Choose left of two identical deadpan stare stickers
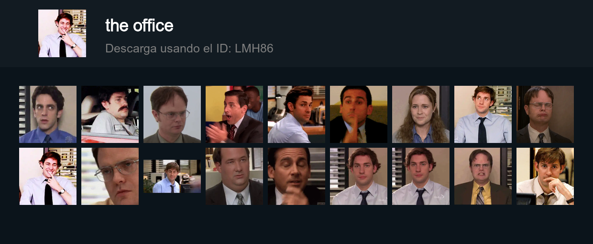The height and width of the screenshot is (244, 593). (x=359, y=176)
